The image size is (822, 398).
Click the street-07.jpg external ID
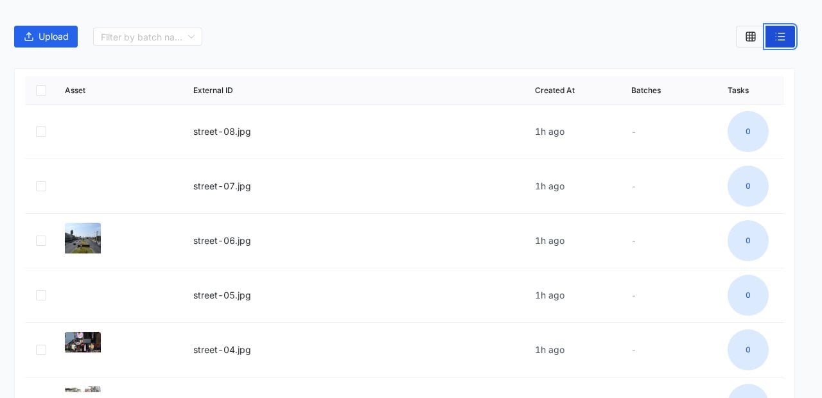tap(222, 186)
